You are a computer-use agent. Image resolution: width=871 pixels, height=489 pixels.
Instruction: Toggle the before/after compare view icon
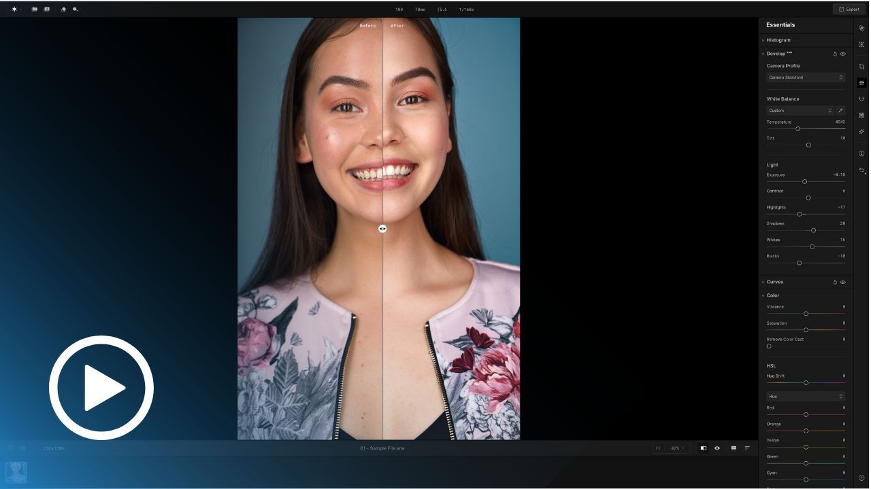704,448
